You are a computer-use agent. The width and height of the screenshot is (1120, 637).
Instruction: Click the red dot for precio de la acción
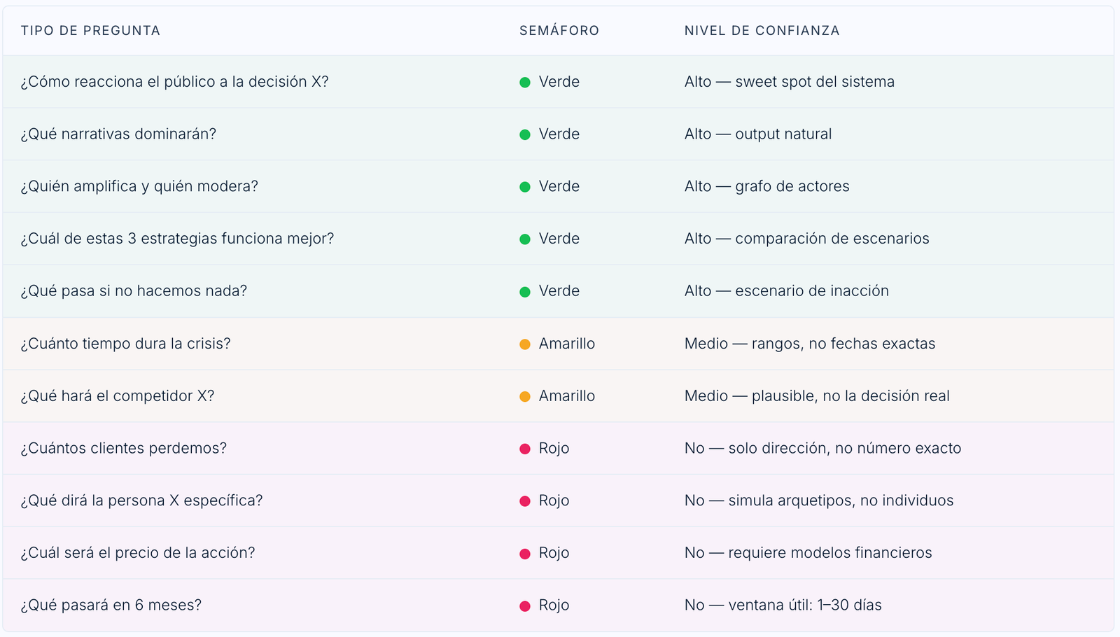(x=525, y=554)
